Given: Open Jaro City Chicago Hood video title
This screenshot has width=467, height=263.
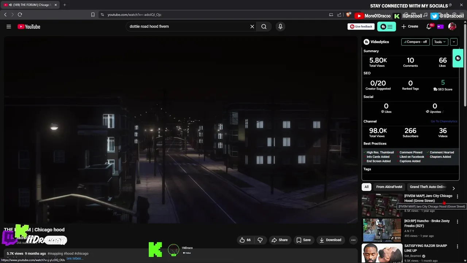Looking at the screenshot, I should point(428,198).
